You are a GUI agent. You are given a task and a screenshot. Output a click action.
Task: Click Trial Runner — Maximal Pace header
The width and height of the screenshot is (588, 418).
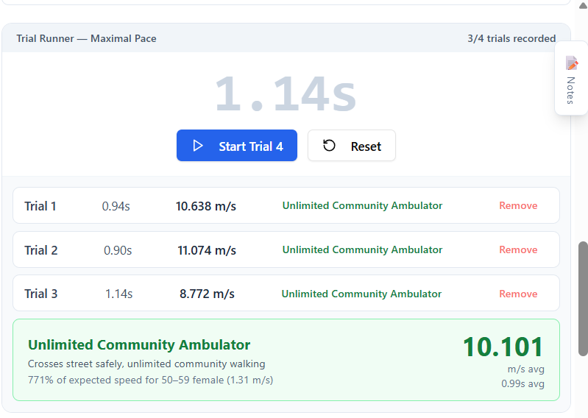click(x=86, y=38)
